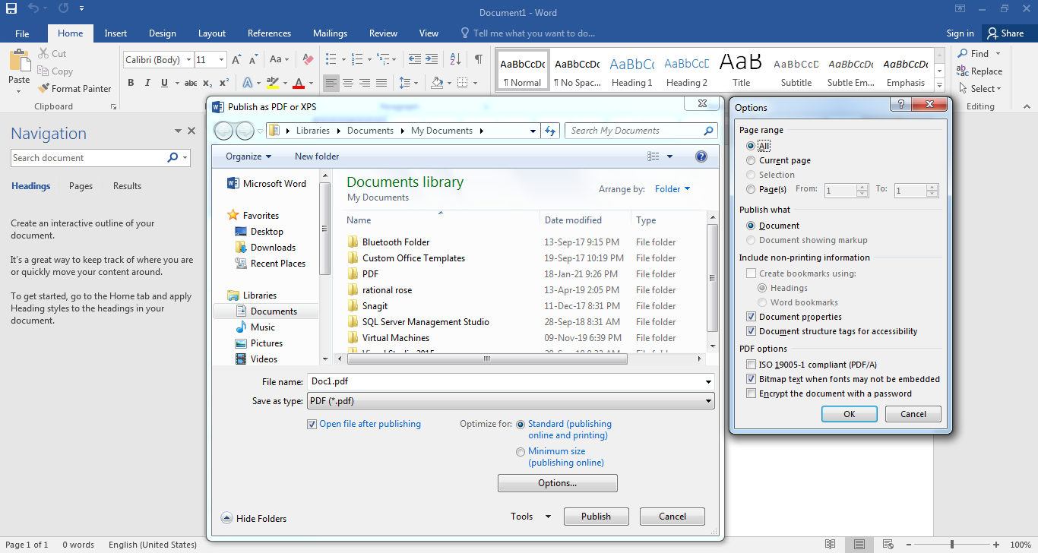This screenshot has width=1038, height=553.
Task: Click the Increase Indent icon
Action: 432,59
